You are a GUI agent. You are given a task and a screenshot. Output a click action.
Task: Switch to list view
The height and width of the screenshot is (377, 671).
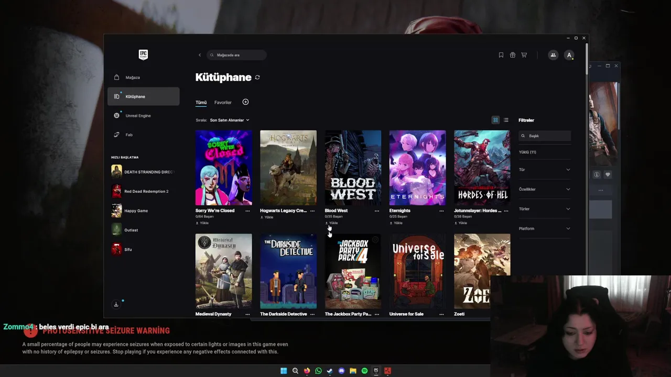tap(506, 120)
